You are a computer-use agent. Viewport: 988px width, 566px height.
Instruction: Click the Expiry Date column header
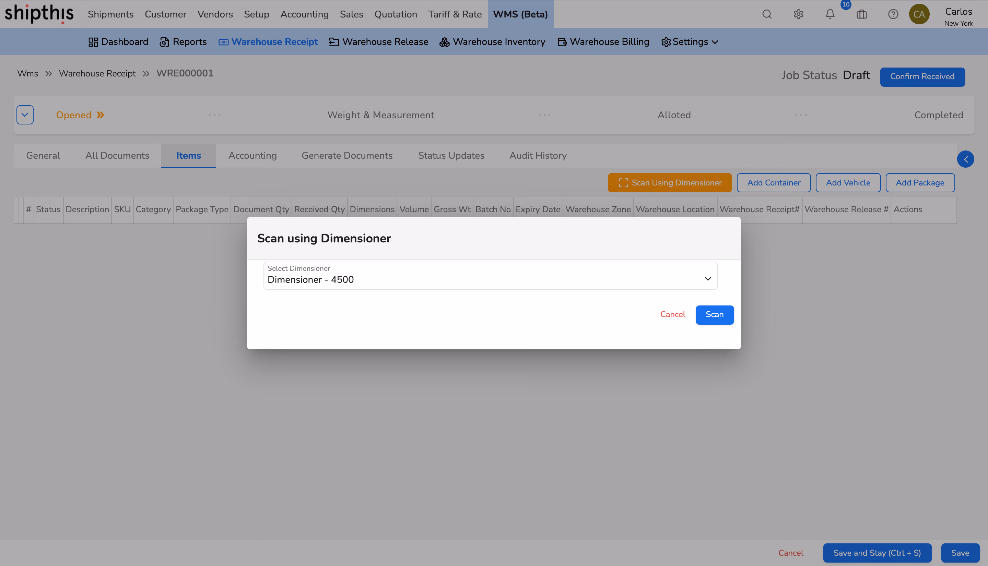coord(538,209)
